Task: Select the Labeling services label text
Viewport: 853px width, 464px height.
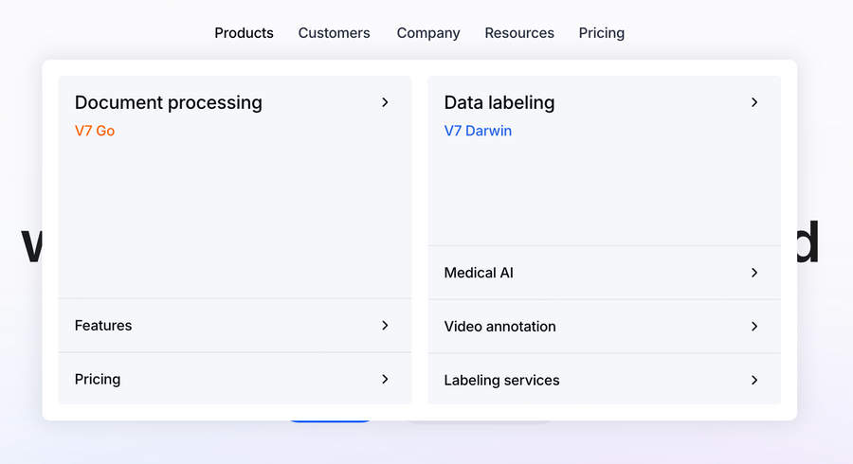Action: tap(501, 380)
